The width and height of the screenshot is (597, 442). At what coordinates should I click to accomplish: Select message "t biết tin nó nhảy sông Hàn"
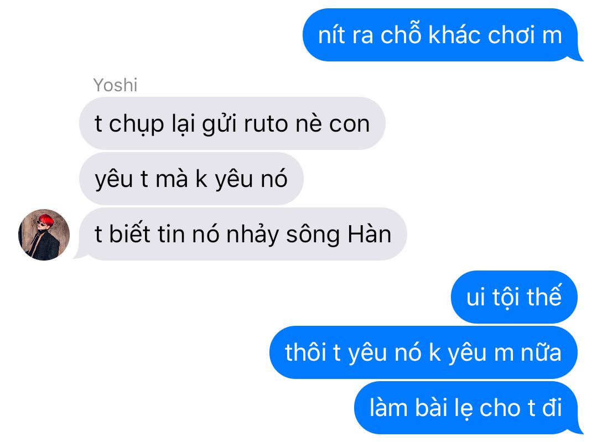pyautogui.click(x=241, y=234)
